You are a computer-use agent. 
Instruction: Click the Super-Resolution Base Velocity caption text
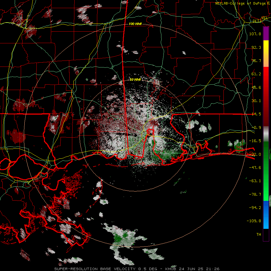click(x=137, y=269)
